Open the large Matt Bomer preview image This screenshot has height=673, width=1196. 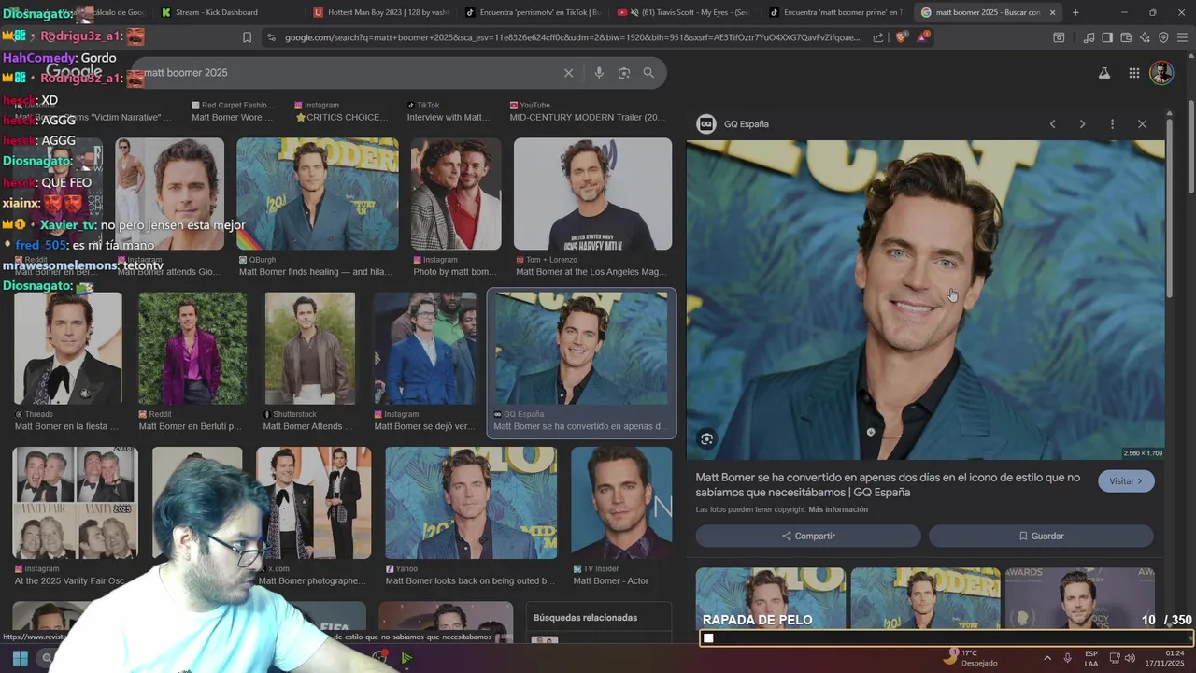coord(925,300)
